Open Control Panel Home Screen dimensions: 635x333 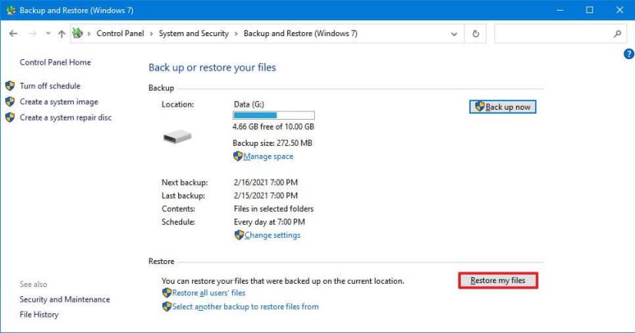(x=55, y=62)
